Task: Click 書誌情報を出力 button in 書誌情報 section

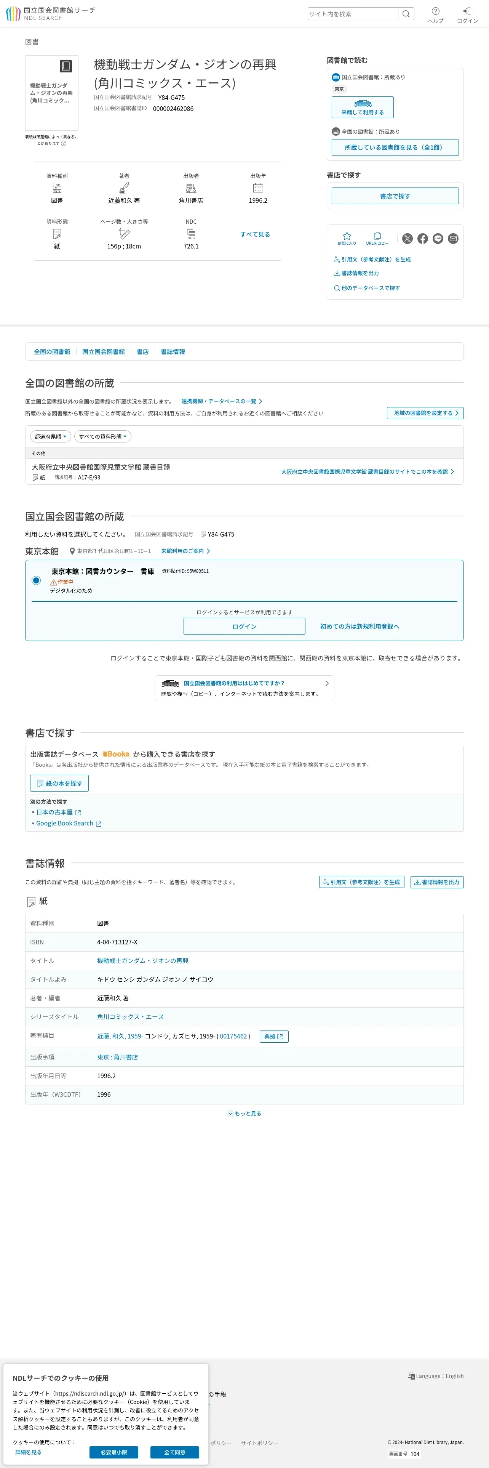Action: (437, 882)
